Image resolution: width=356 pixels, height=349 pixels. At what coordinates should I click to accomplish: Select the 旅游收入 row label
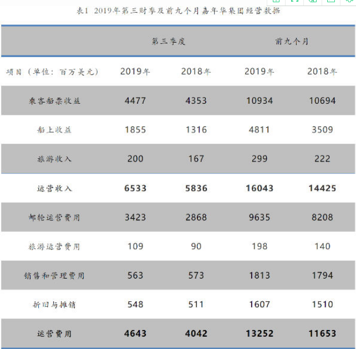[x=54, y=159]
